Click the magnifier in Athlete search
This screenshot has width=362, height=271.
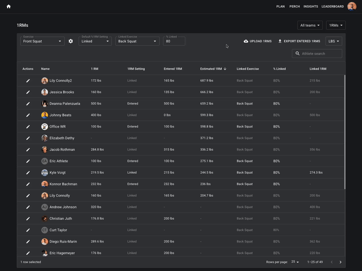tap(296, 53)
